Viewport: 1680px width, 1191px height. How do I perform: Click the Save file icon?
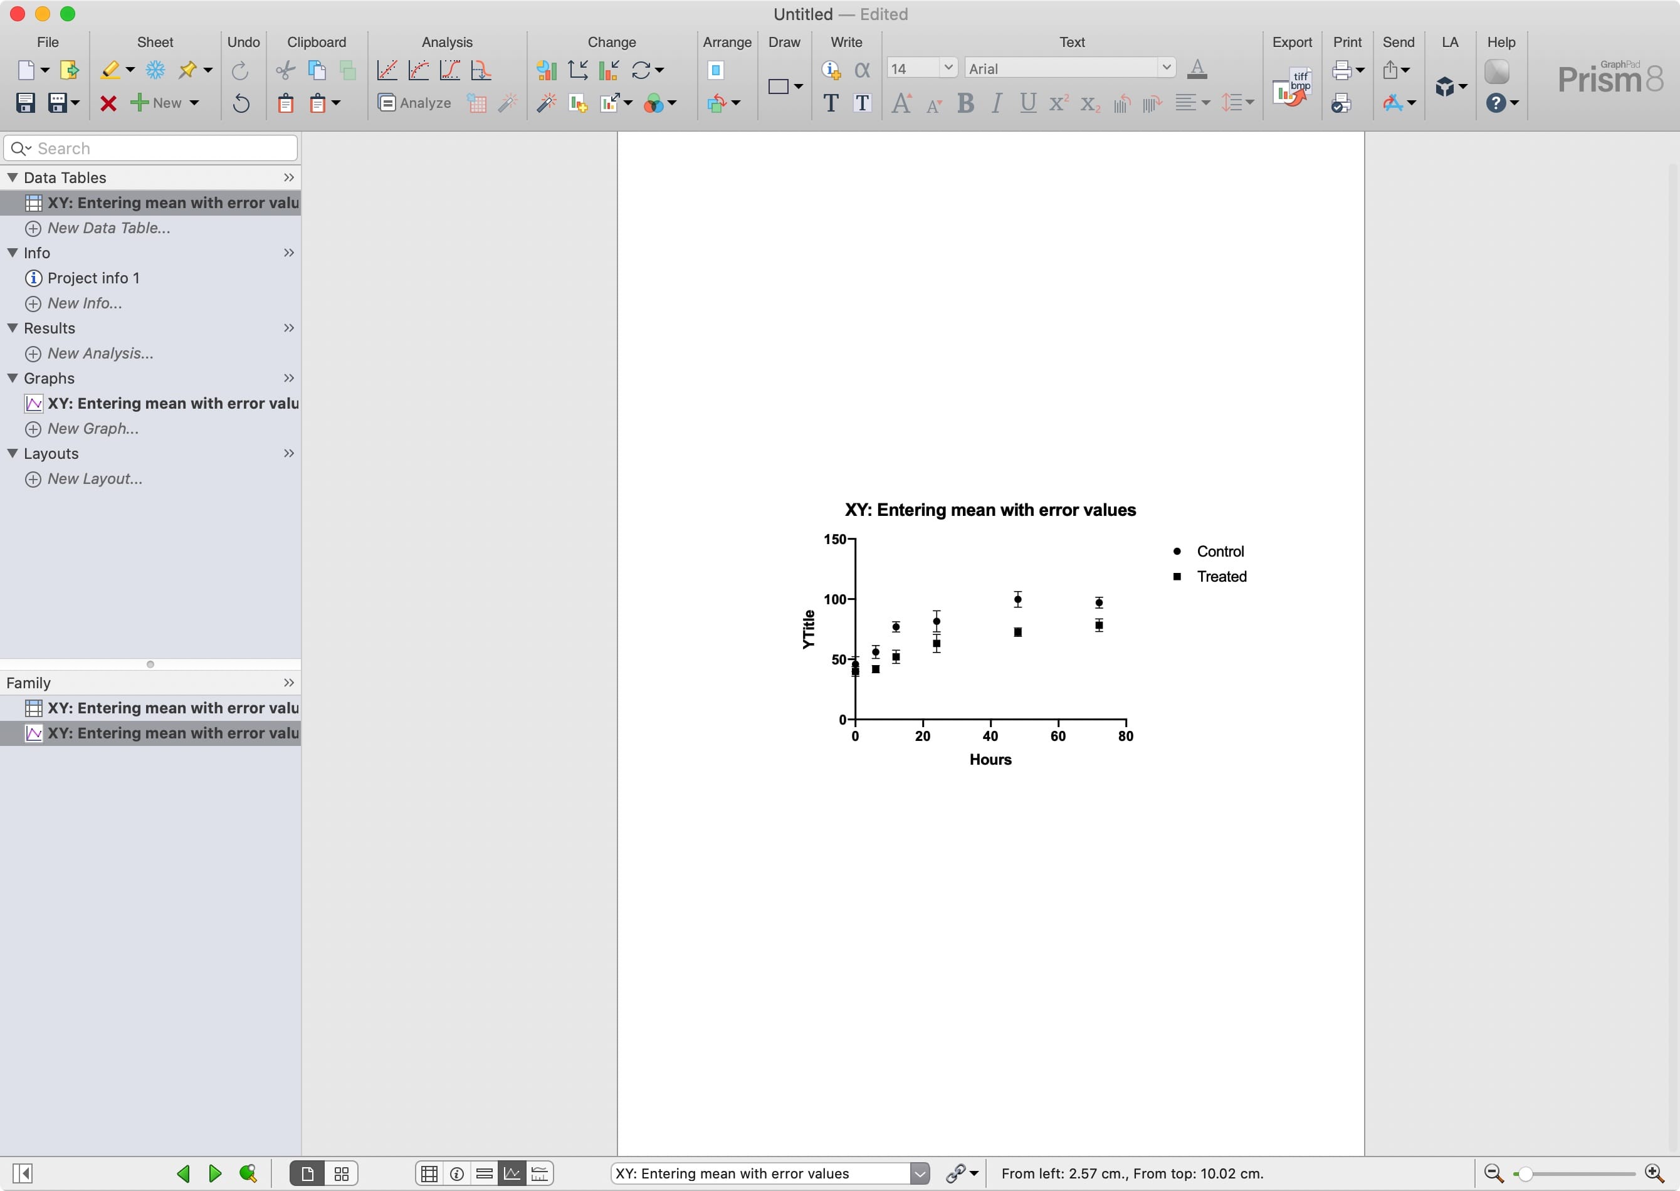click(26, 103)
